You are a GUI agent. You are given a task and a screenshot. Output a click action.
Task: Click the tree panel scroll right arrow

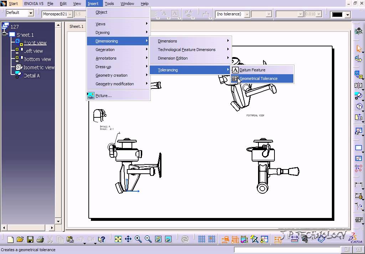pos(52,228)
